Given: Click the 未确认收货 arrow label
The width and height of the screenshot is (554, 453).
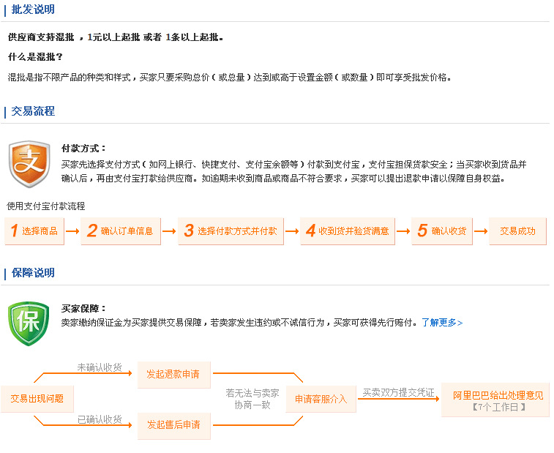Looking at the screenshot, I should pos(100,367).
